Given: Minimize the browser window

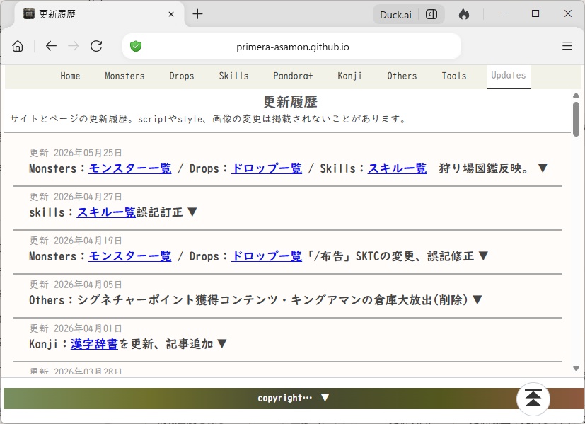Looking at the screenshot, I should (x=503, y=14).
